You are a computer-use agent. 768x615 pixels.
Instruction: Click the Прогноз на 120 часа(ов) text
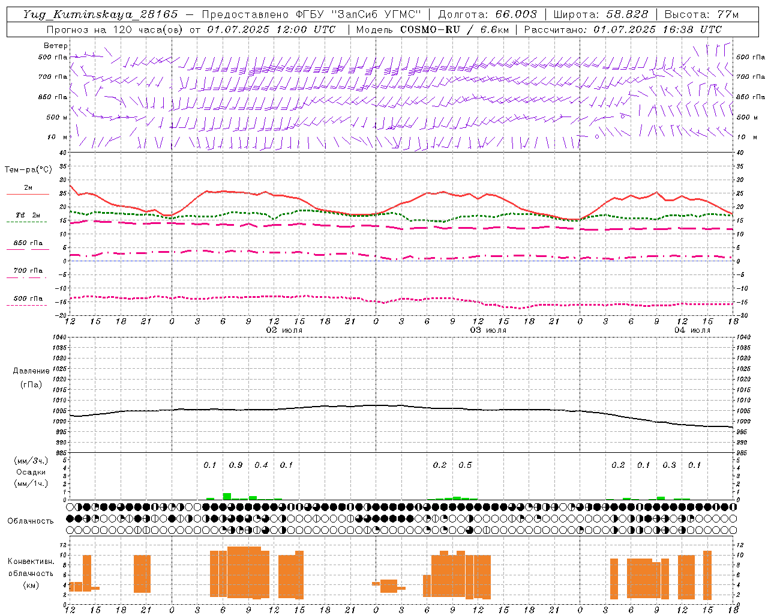(x=115, y=29)
